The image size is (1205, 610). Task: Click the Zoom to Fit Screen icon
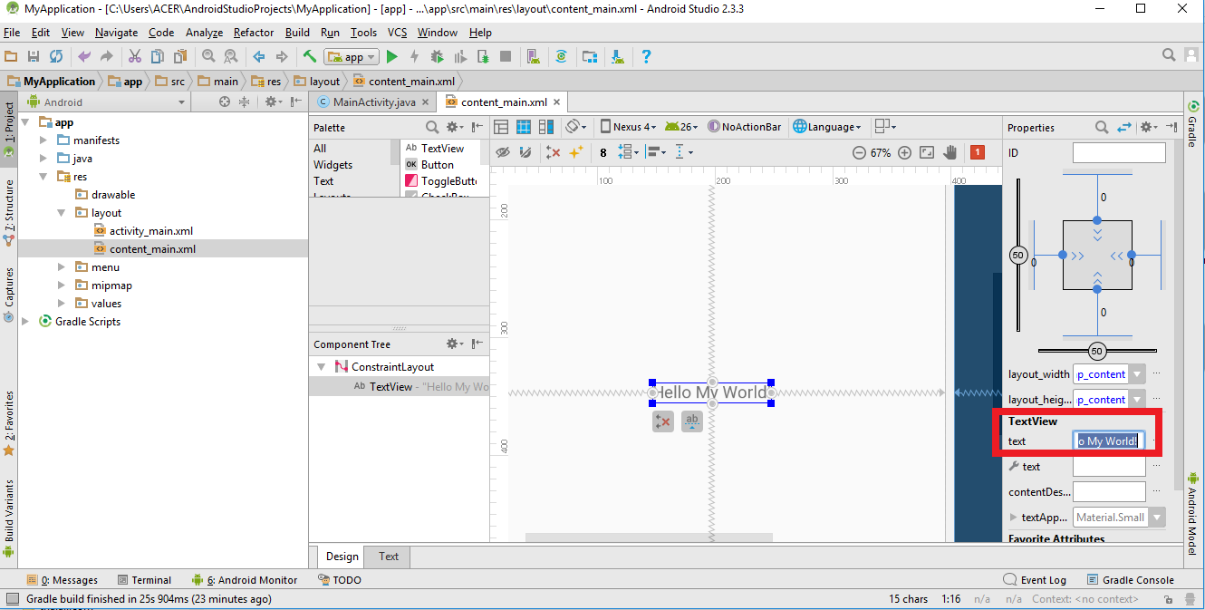coord(927,152)
